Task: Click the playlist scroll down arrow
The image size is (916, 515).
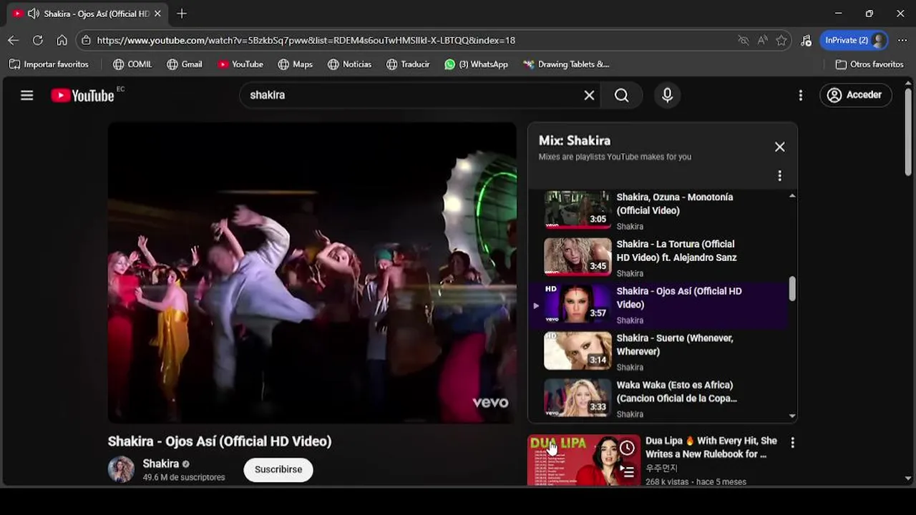Action: click(x=792, y=416)
